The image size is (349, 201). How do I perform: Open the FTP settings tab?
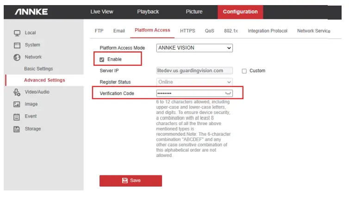point(99,31)
